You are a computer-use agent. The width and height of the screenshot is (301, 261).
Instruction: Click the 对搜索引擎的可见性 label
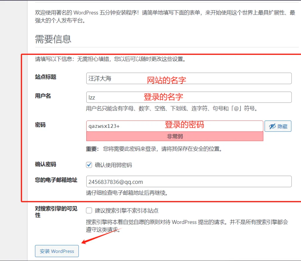(56, 212)
